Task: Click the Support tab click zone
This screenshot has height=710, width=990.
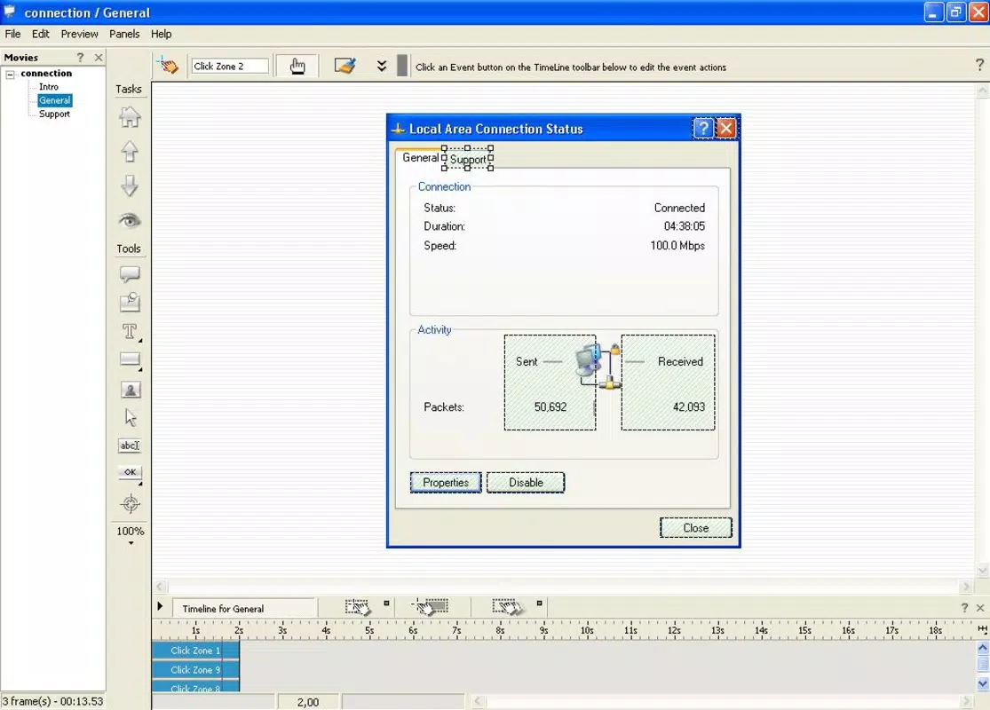Action: point(468,158)
